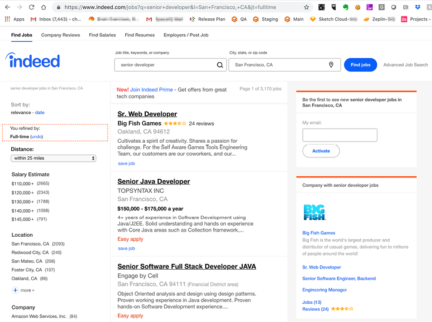Open the Big Fish Games logo thumbnail
432x322 pixels.
click(314, 213)
